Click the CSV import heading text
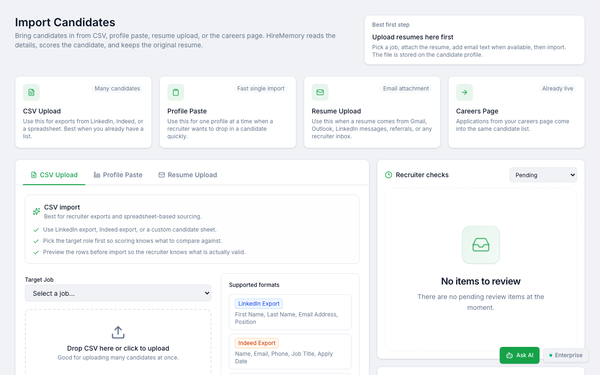Screen dimensions: 600x375 [62, 207]
